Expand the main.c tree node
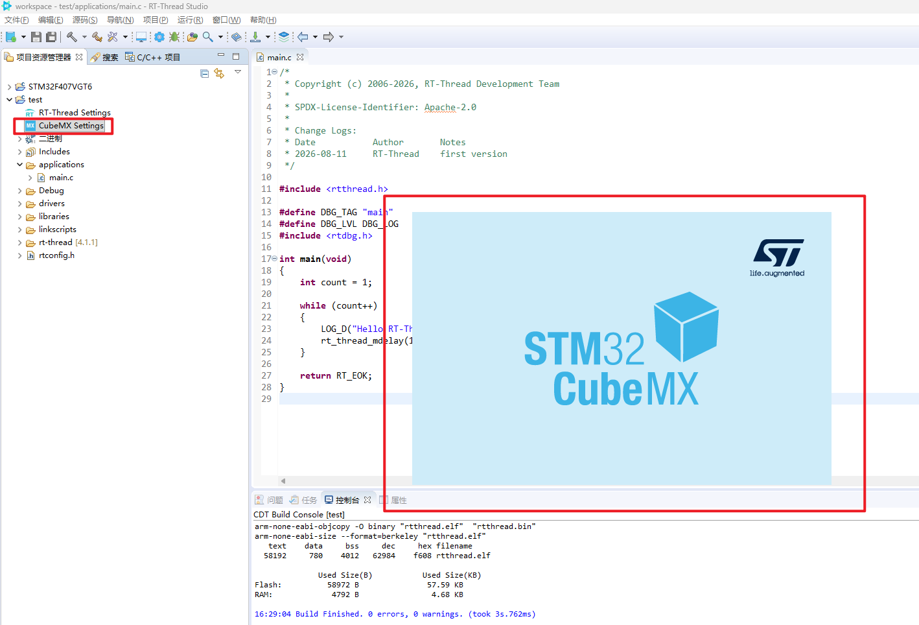This screenshot has height=625, width=919. point(30,178)
